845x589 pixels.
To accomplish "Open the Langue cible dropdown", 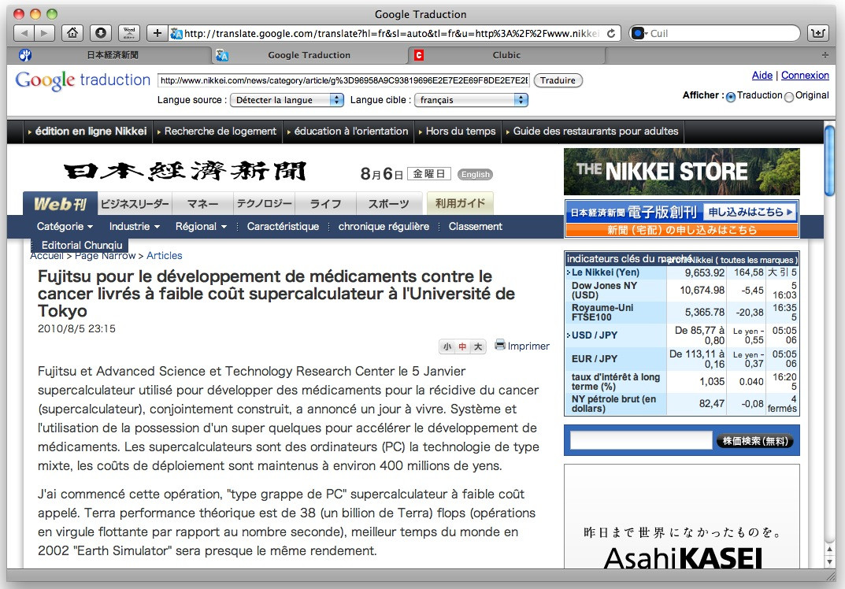I will pyautogui.click(x=471, y=100).
